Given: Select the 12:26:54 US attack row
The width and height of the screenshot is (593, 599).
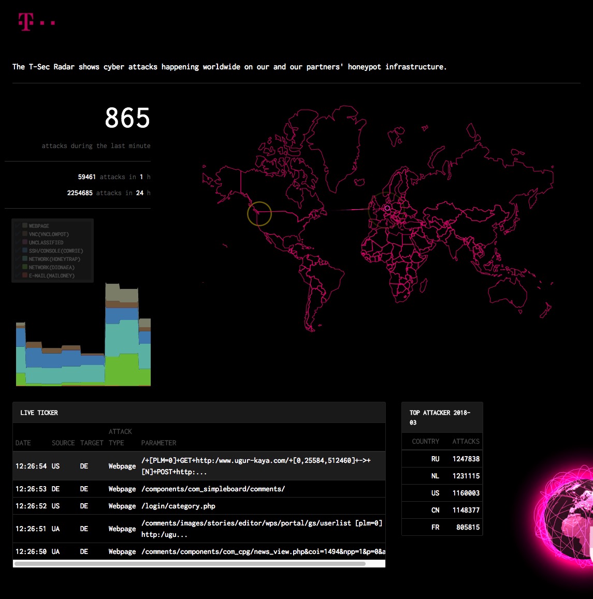Looking at the screenshot, I should (199, 466).
